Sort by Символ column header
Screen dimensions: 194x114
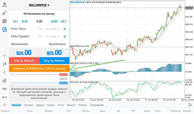tap(5, 111)
